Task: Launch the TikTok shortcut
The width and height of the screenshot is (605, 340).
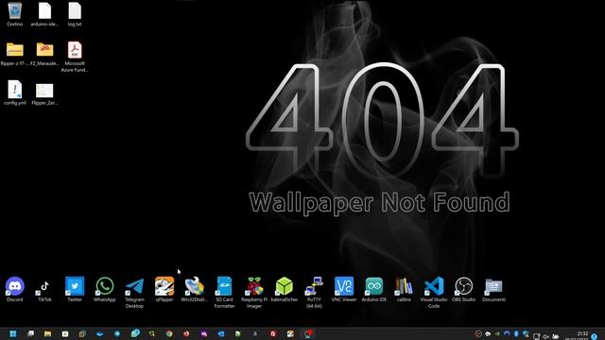Action: pos(44,289)
